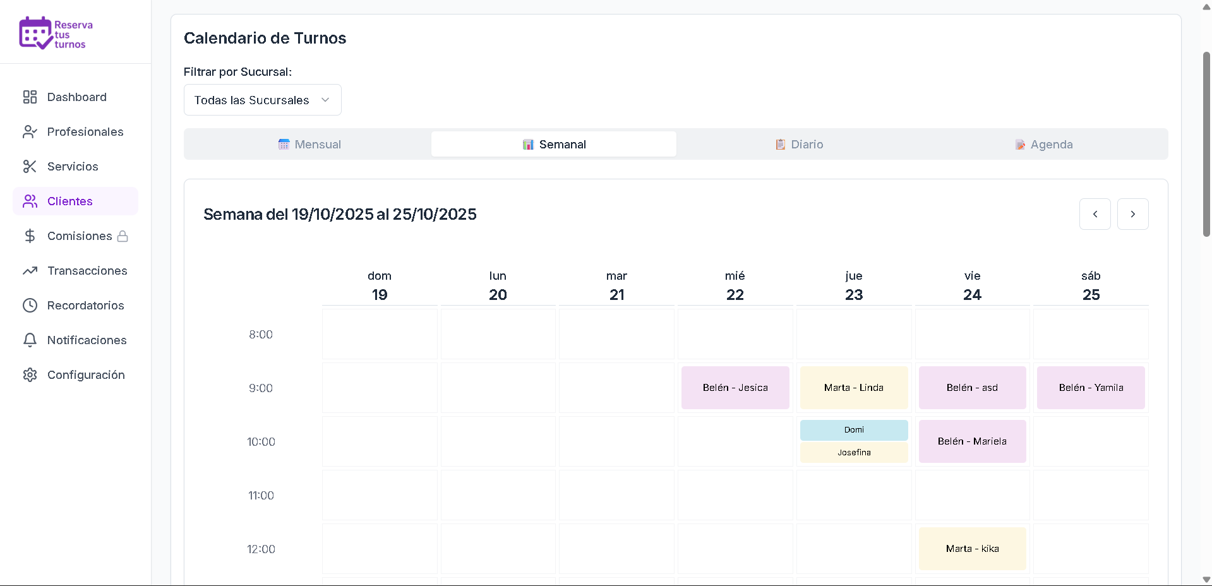Switch to the Mensual calendar view
This screenshot has height=586, width=1212.
pyautogui.click(x=309, y=144)
